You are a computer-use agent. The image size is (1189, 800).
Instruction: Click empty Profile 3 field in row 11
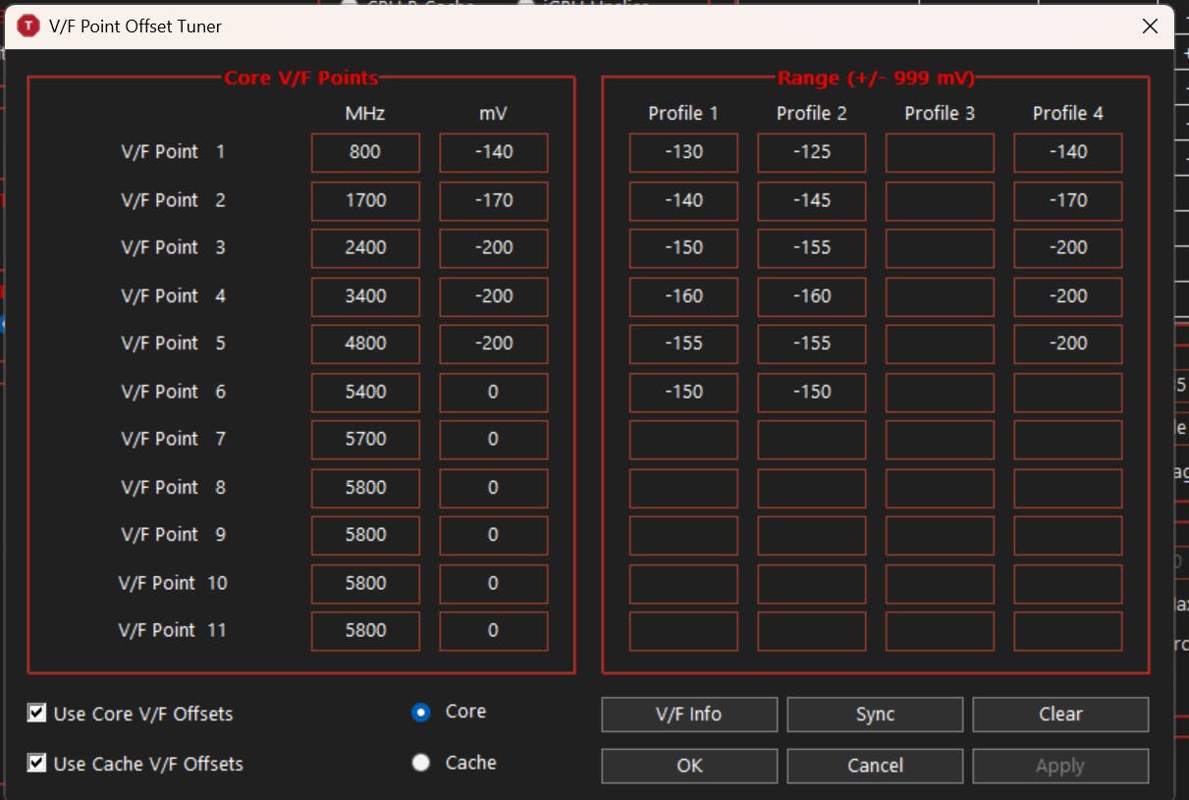tap(940, 630)
